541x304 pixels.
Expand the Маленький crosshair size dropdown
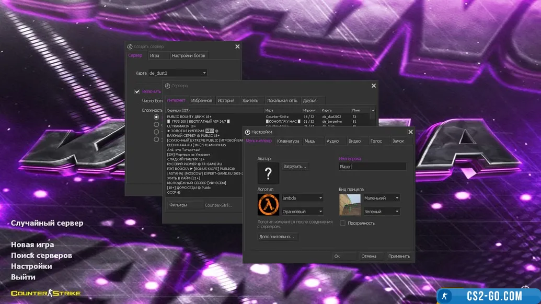(x=382, y=198)
